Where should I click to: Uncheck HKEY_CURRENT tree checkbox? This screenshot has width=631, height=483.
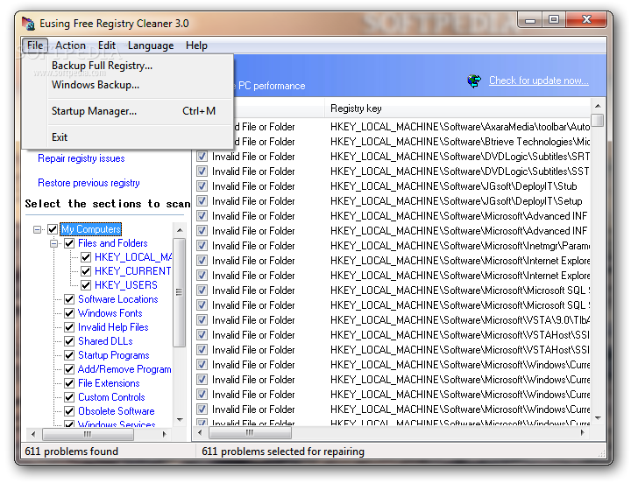86,271
